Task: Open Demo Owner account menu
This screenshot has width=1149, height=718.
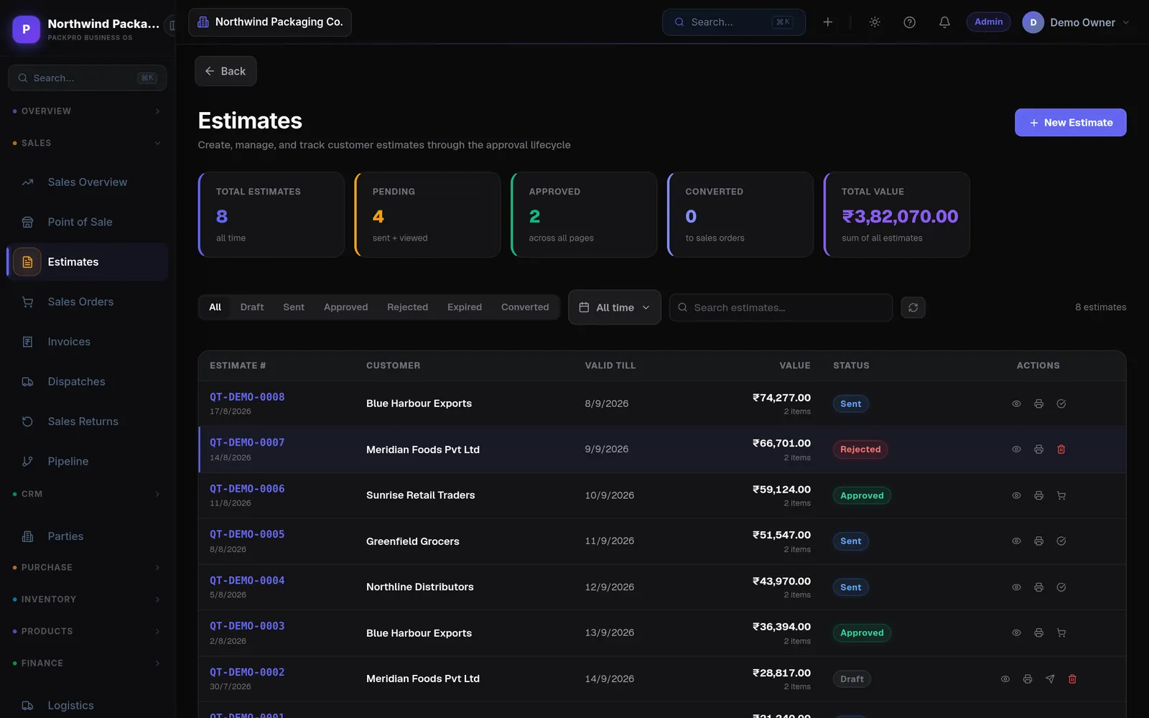Action: pos(1076,22)
